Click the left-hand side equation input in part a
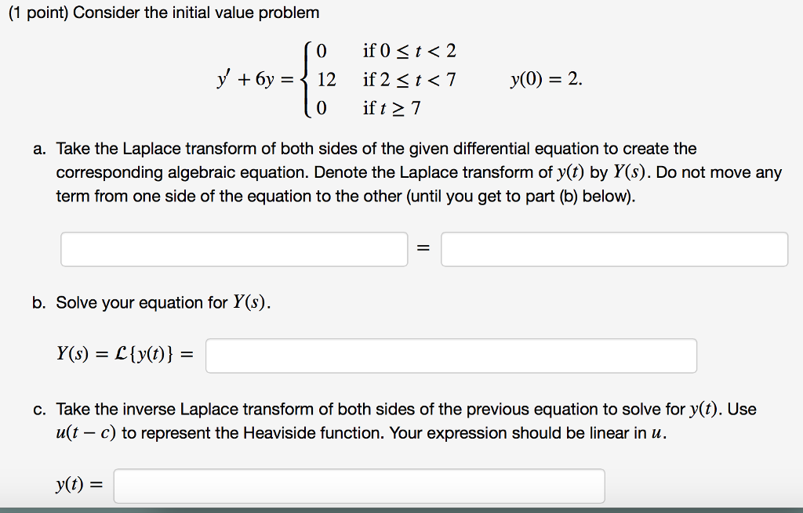 tap(234, 249)
